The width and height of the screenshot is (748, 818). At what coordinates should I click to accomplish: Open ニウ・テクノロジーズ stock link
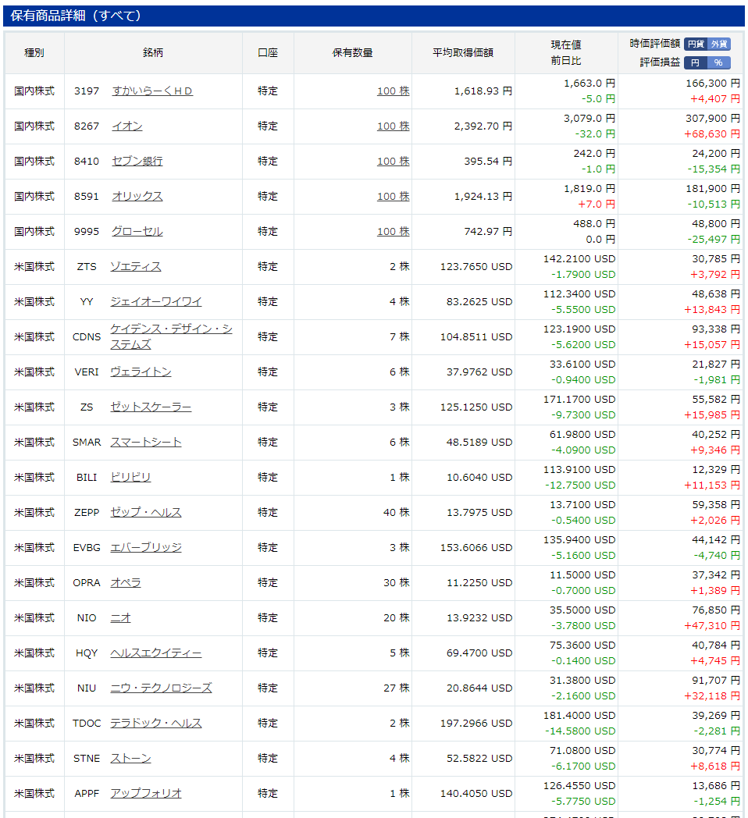pyautogui.click(x=162, y=688)
